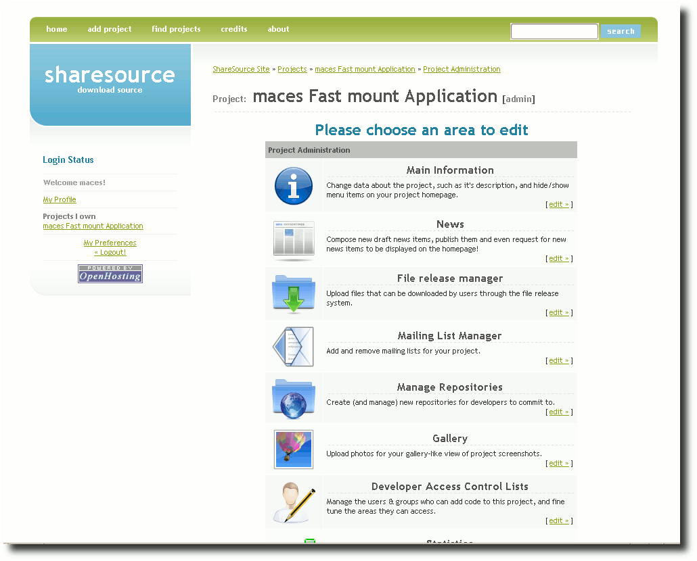The image size is (697, 561).
Task: Click the Developer Access Control Lists heading
Action: pos(450,487)
